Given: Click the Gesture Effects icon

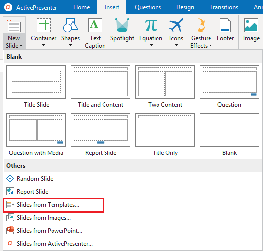Looking at the screenshot, I should [201, 25].
